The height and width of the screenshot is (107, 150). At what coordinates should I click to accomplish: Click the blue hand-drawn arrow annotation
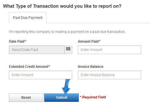click(66, 86)
